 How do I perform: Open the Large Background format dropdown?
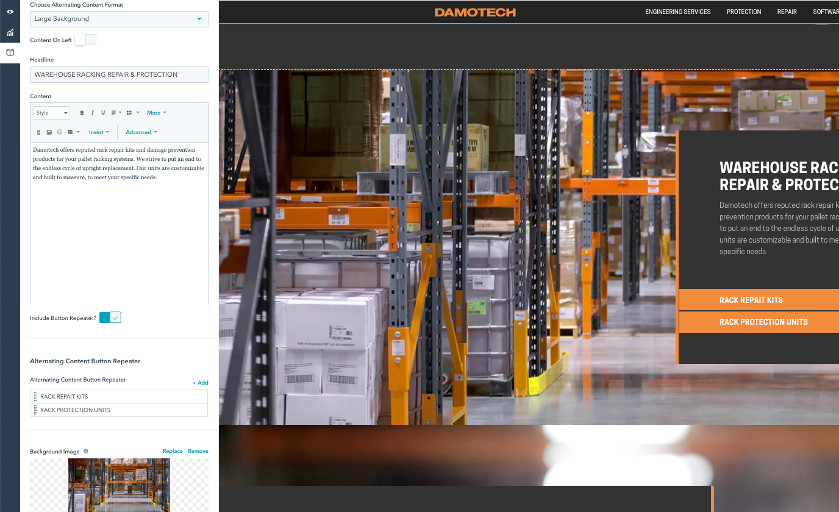pyautogui.click(x=119, y=19)
